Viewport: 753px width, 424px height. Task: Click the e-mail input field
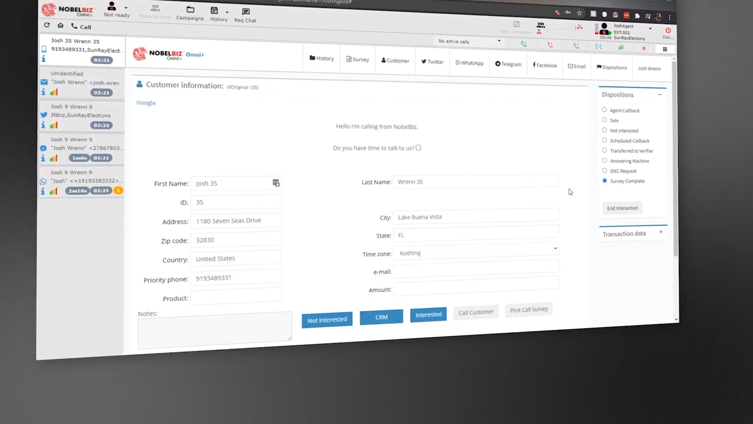click(x=476, y=270)
